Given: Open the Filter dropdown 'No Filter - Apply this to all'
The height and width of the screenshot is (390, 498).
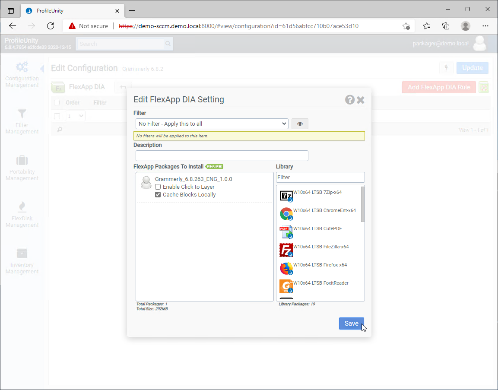Looking at the screenshot, I should click(x=212, y=124).
